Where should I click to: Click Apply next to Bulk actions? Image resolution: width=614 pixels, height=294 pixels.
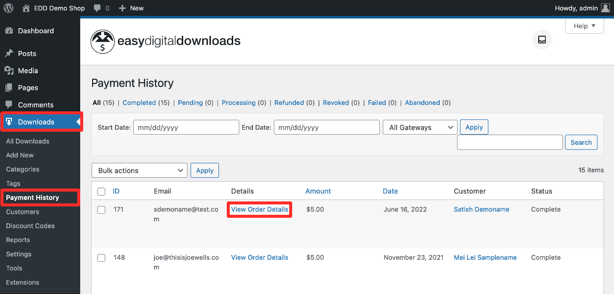pos(205,170)
